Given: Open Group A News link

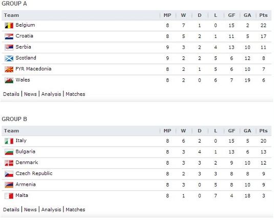Looking at the screenshot, I should [x=30, y=94].
